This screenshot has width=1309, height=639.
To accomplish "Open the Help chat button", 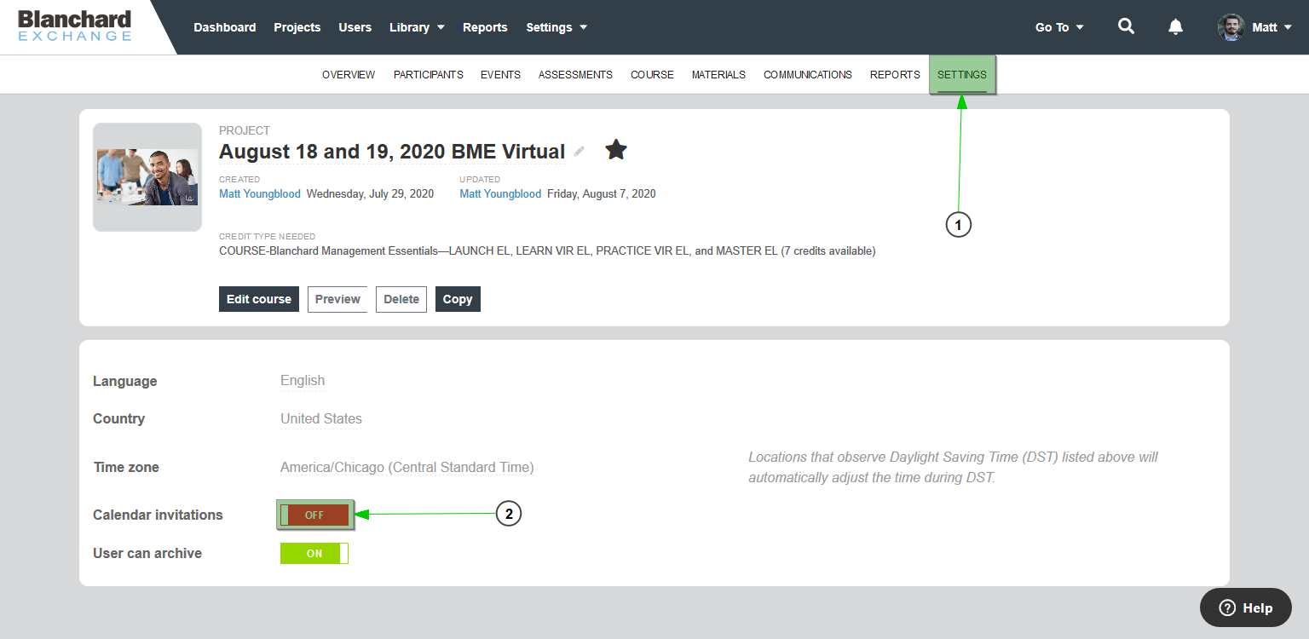I will 1246,607.
